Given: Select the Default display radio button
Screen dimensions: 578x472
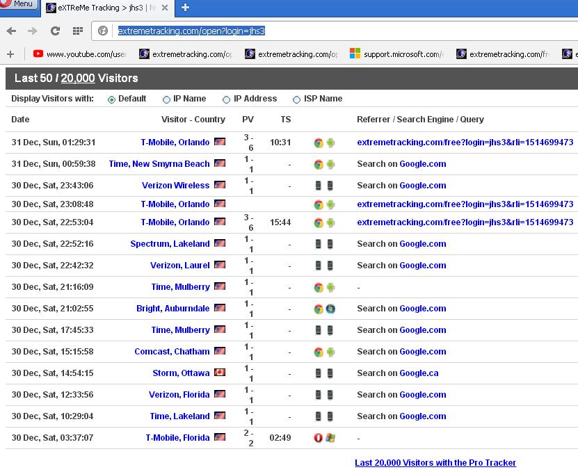Looking at the screenshot, I should point(111,99).
